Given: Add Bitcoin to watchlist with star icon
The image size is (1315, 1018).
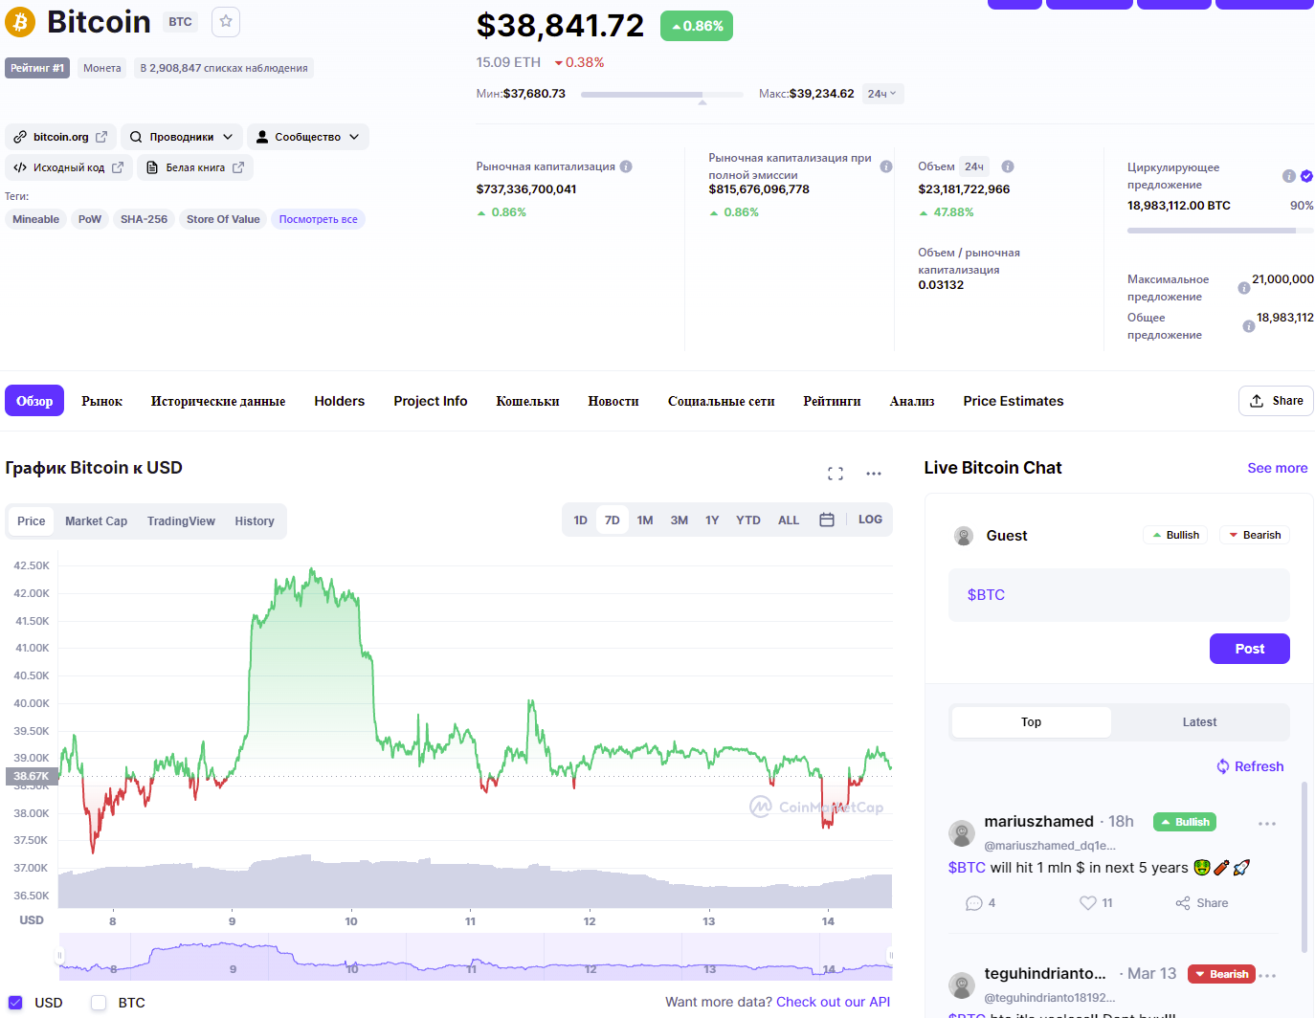Looking at the screenshot, I should point(226,21).
